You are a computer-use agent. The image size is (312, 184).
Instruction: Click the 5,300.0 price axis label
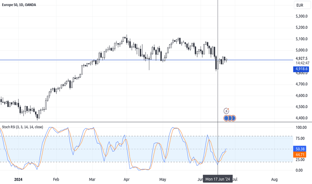pos(301,16)
